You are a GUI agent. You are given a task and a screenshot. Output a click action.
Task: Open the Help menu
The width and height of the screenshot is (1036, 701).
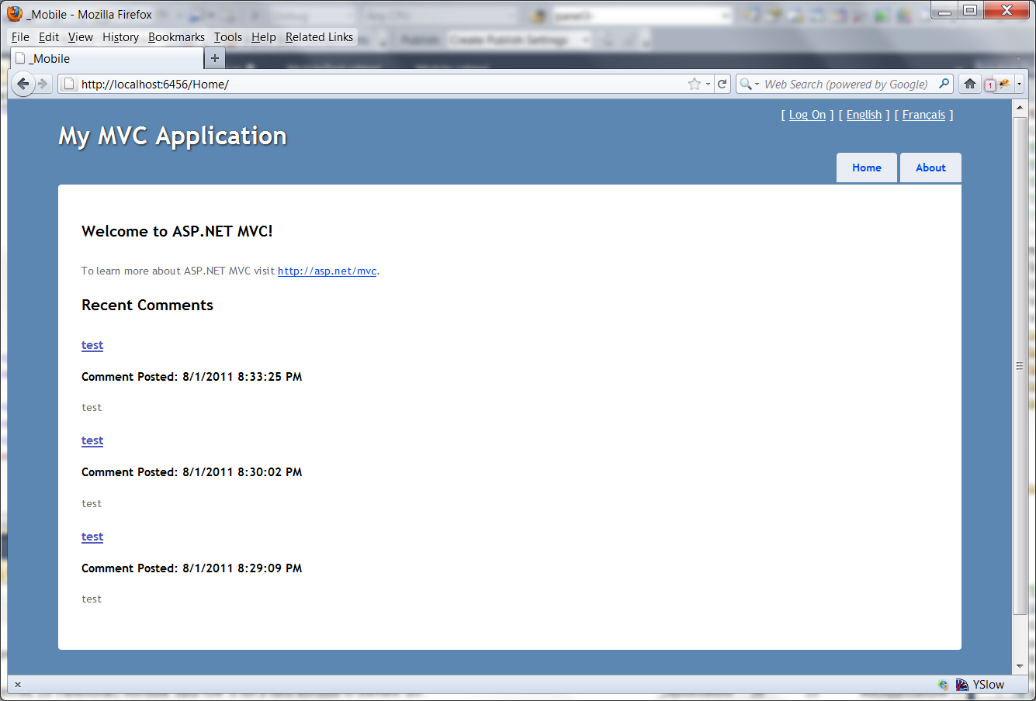coord(264,37)
